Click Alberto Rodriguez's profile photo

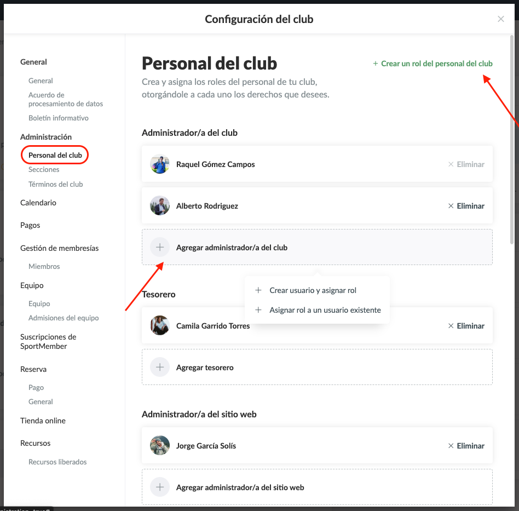160,206
